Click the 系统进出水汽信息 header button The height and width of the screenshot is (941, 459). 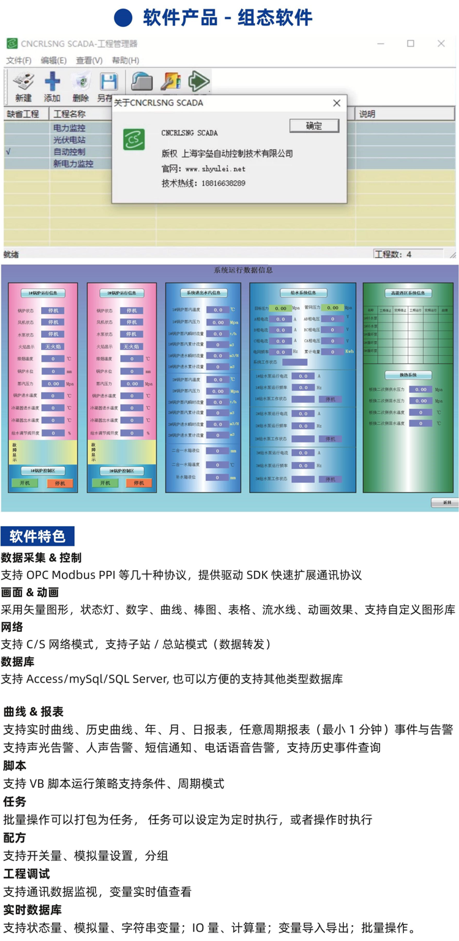203,292
